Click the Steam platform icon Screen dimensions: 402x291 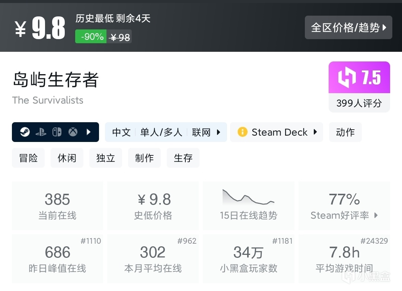click(25, 132)
